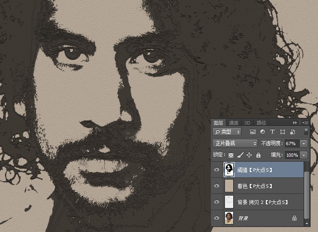
Task: Filter layers by type (T) icon
Action: click(x=273, y=132)
